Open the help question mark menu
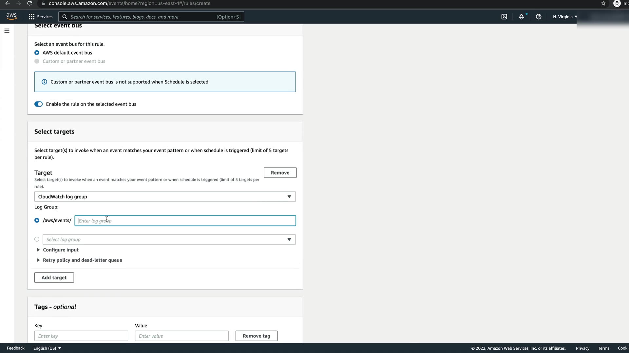Image resolution: width=629 pixels, height=353 pixels. click(x=539, y=17)
